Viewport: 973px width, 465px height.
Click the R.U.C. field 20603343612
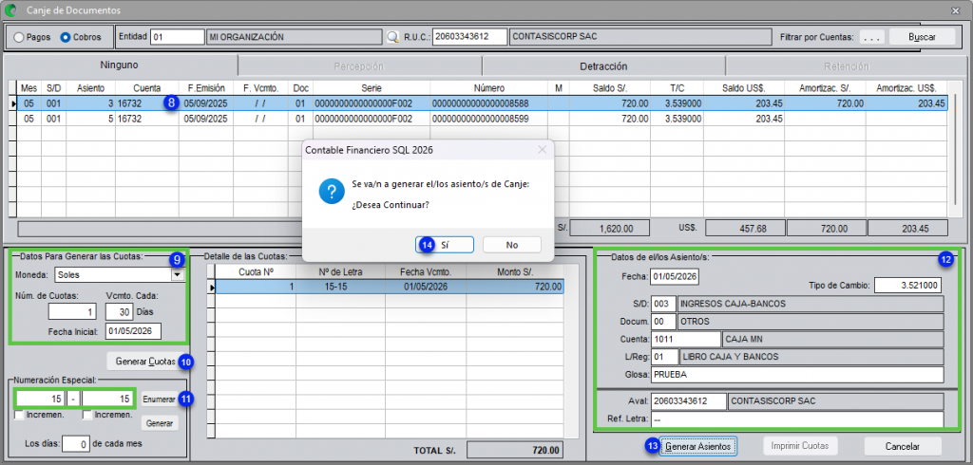point(469,37)
